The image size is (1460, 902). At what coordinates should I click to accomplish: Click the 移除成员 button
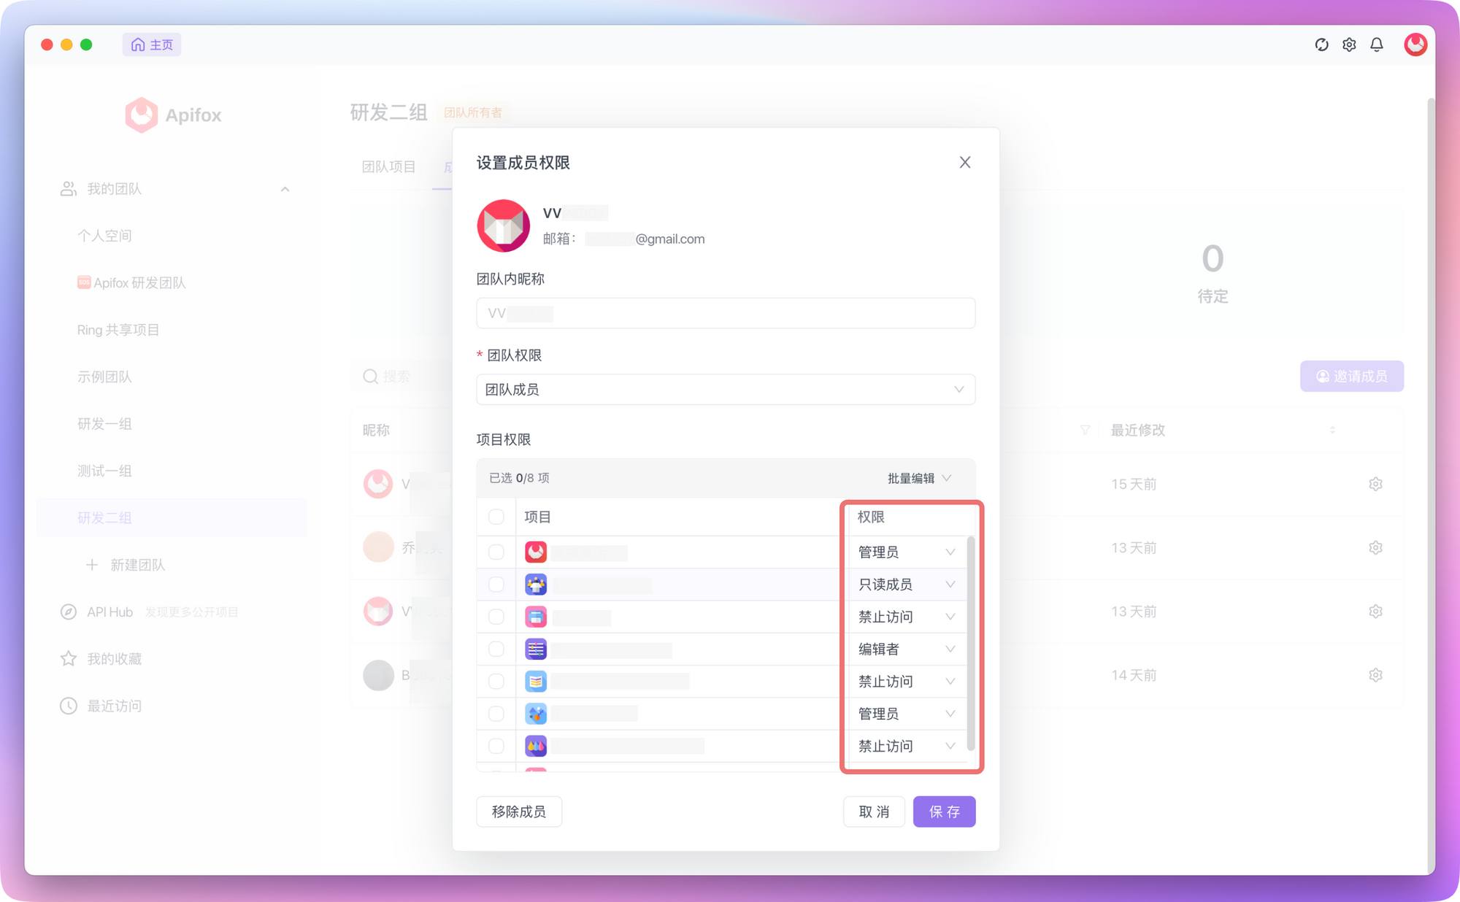coord(519,812)
